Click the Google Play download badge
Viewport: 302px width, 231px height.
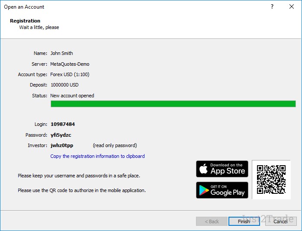tap(222, 190)
